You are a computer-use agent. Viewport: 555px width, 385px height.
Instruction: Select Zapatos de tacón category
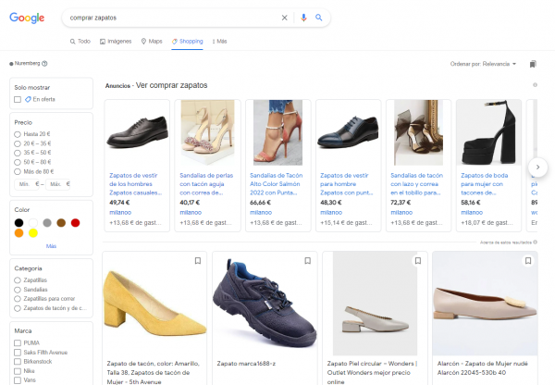click(18, 308)
